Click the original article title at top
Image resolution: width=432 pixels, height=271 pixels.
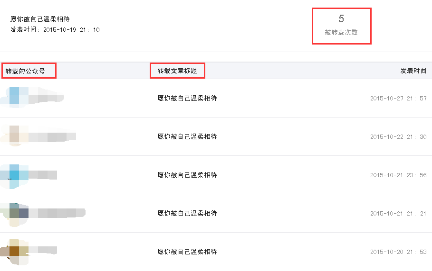pos(40,19)
